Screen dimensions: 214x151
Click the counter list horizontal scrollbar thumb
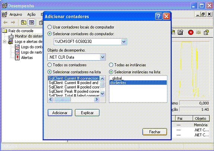point(62,99)
